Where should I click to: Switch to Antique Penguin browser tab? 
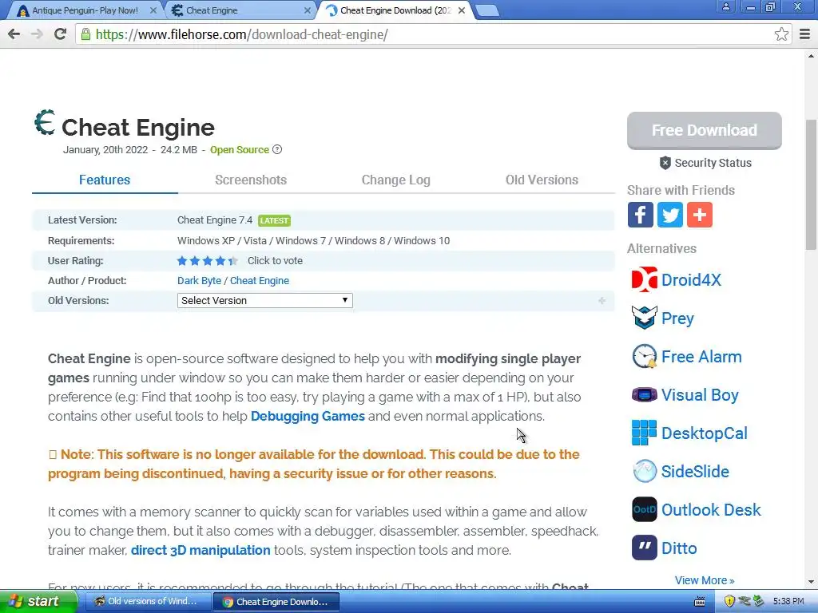(85, 10)
